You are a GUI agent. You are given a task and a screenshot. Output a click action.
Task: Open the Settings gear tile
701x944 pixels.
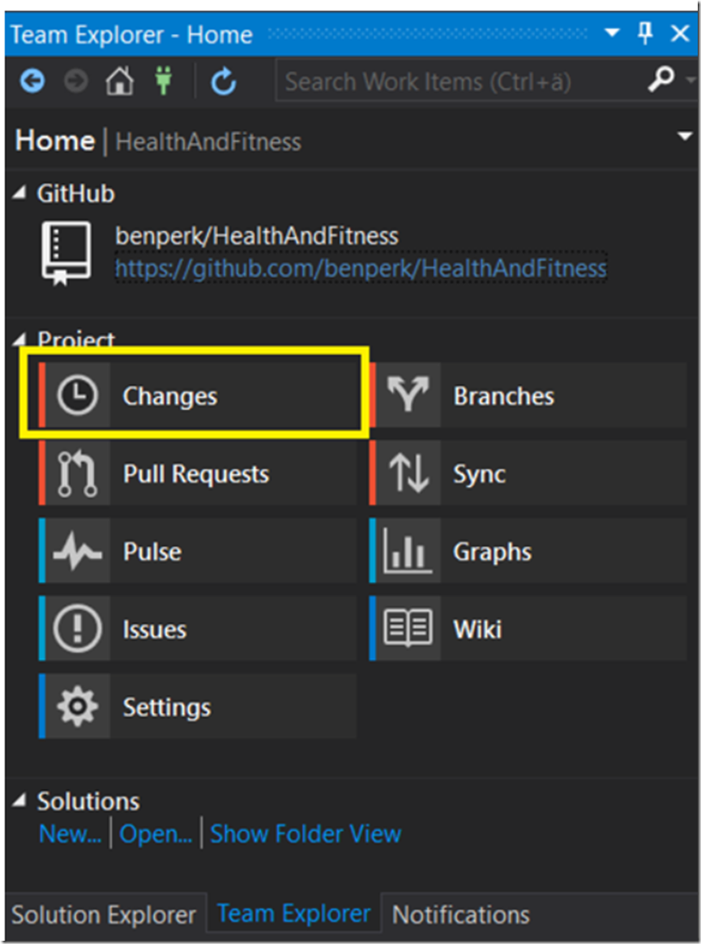tap(77, 707)
